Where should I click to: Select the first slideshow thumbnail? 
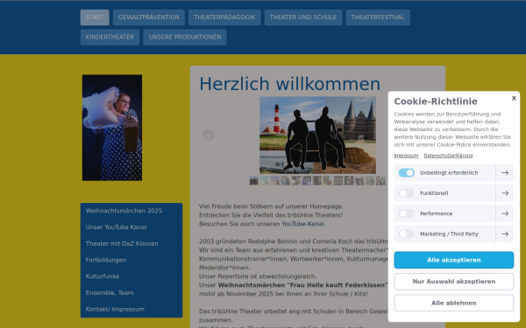click(x=253, y=181)
